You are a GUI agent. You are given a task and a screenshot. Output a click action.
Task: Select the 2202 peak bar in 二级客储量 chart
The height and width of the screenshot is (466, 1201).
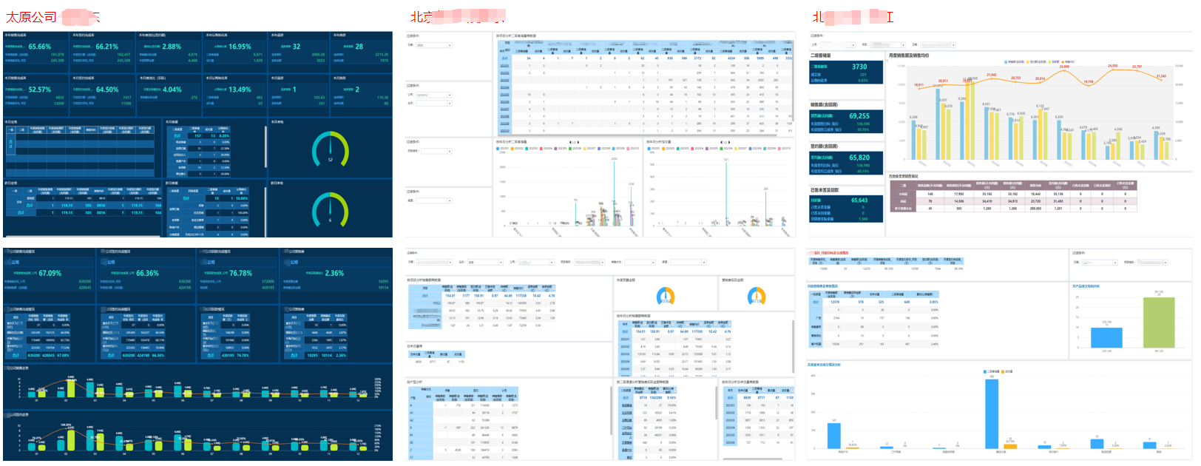614,191
